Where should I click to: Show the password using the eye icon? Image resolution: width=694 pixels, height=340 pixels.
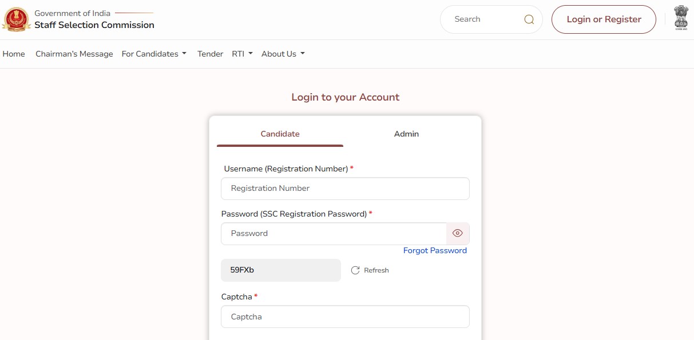pos(457,233)
